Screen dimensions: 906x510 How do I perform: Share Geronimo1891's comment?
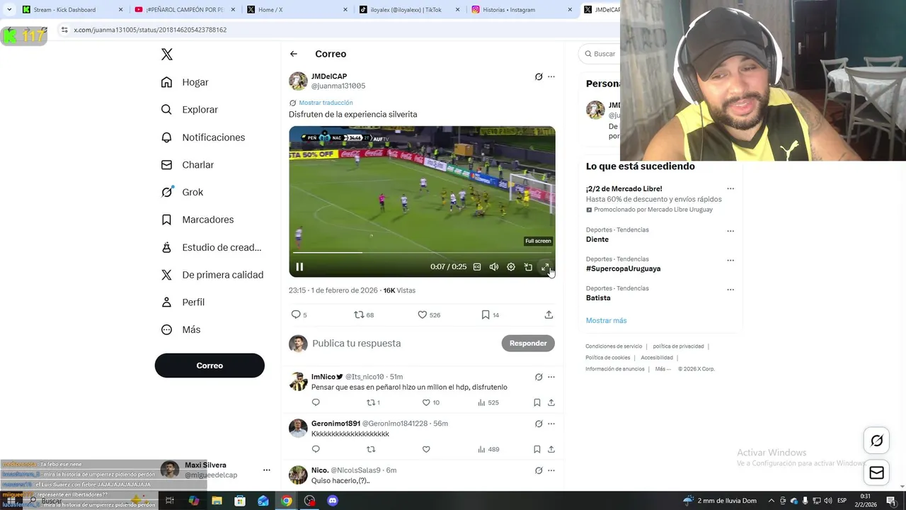tap(551, 449)
